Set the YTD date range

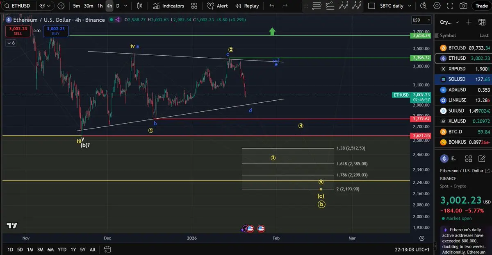(62, 249)
